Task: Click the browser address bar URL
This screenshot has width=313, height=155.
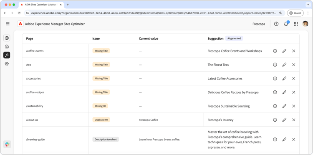Action: point(154,13)
